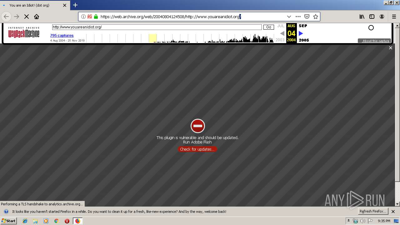Launch Chrome from taskbar
The width and height of the screenshot is (400, 225).
(x=56, y=221)
